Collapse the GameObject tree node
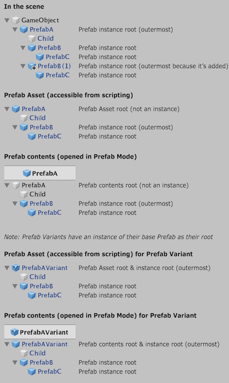 tap(7, 20)
